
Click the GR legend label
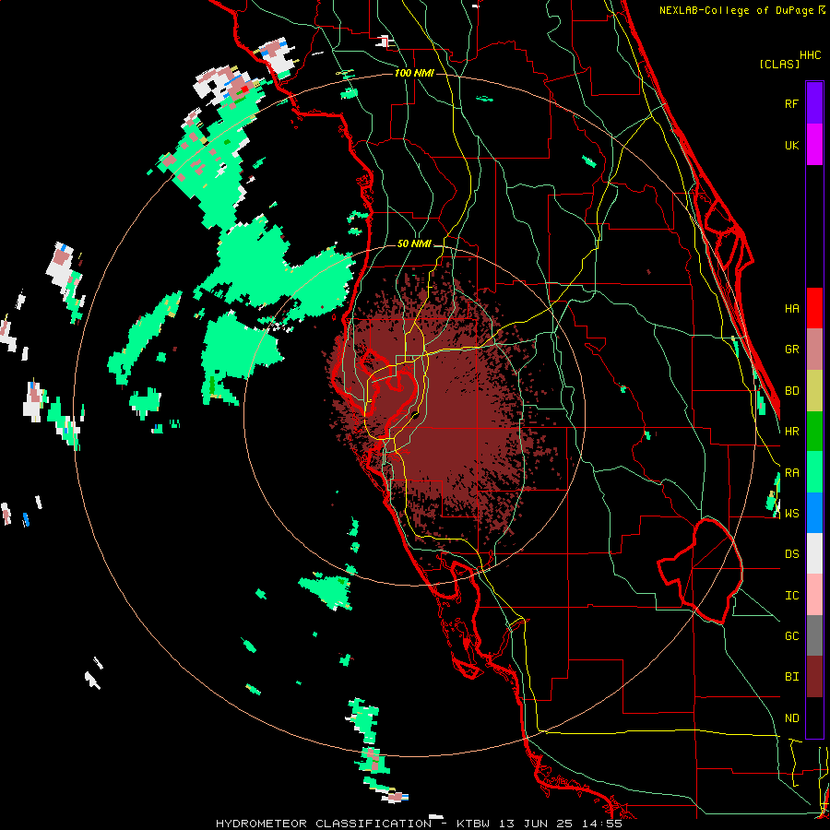pos(791,349)
